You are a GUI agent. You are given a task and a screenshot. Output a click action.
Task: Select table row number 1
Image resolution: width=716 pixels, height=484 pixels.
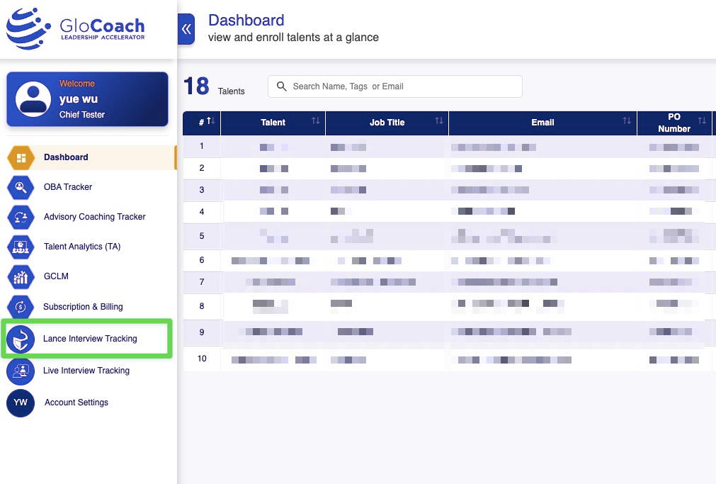pyautogui.click(x=449, y=146)
